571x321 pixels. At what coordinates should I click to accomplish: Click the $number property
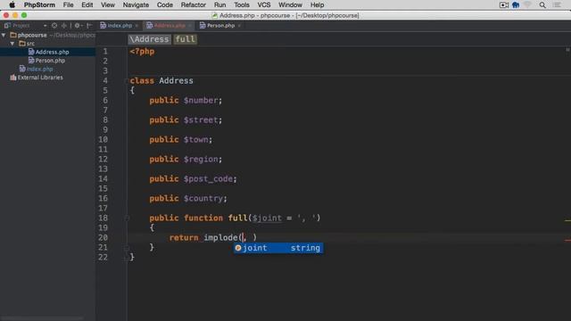(200, 101)
